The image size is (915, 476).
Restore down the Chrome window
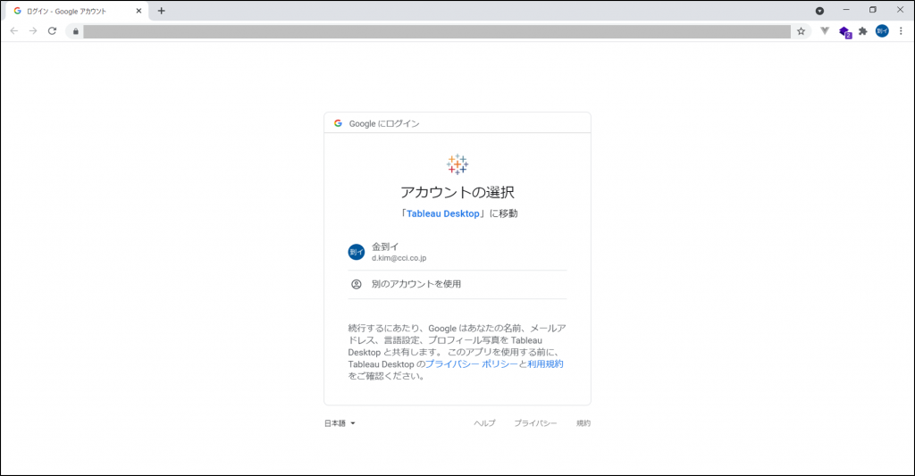873,10
